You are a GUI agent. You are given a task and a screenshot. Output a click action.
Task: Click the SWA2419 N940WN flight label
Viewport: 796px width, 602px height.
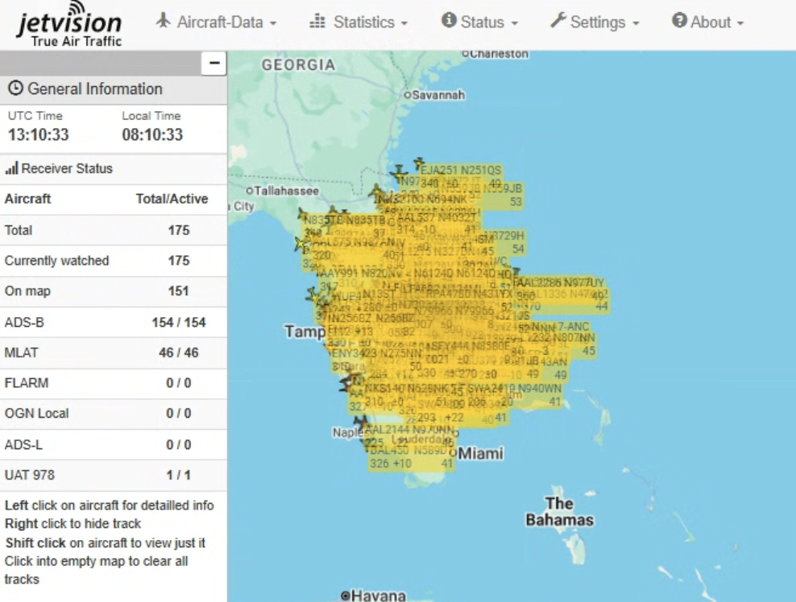point(514,389)
